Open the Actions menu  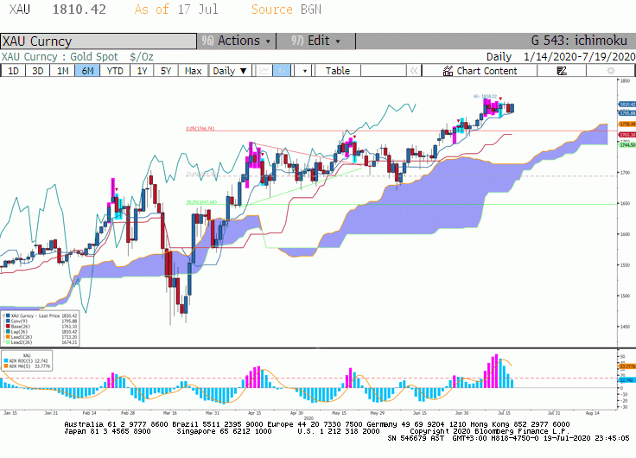(237, 41)
